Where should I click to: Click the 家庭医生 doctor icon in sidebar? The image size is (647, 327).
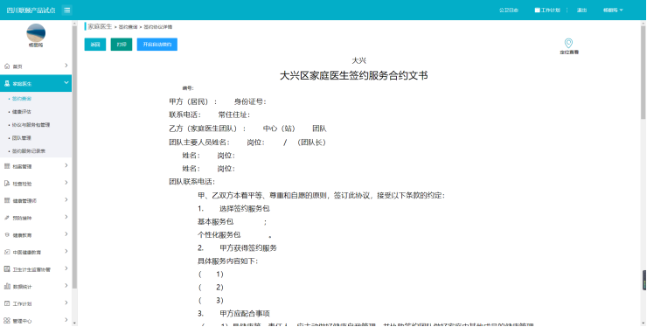coord(7,83)
